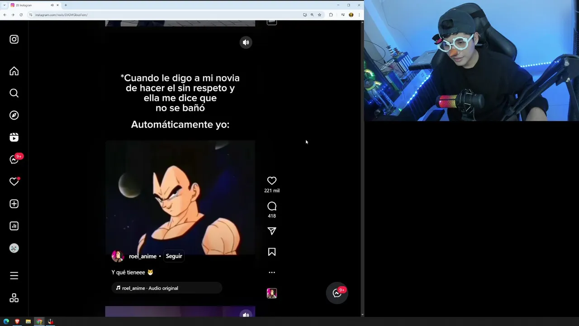Expand the tab search dropdown arrow

tap(4, 5)
